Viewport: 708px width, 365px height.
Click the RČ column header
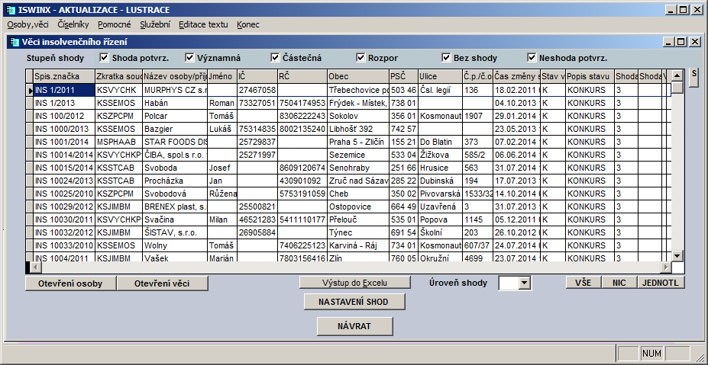point(302,76)
